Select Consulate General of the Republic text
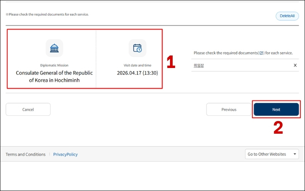This screenshot has height=191, width=305. point(54,73)
